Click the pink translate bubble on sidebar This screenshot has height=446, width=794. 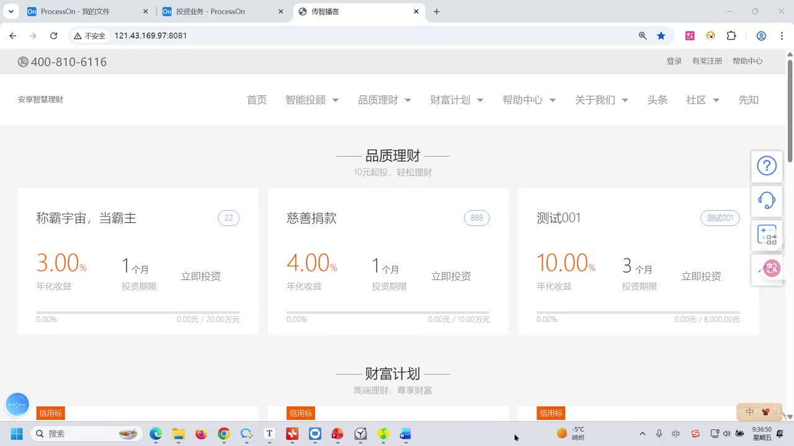772,268
